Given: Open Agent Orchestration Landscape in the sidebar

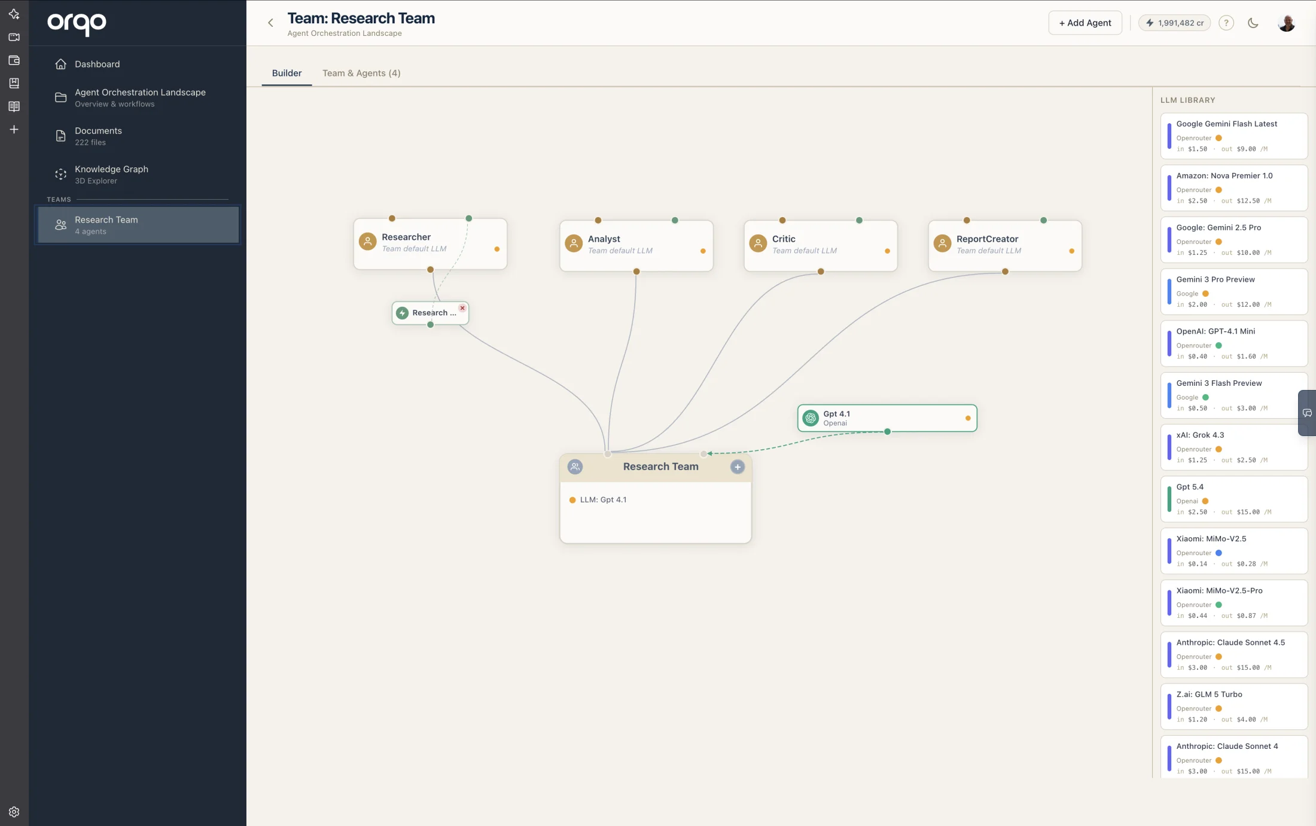Looking at the screenshot, I should (138, 97).
